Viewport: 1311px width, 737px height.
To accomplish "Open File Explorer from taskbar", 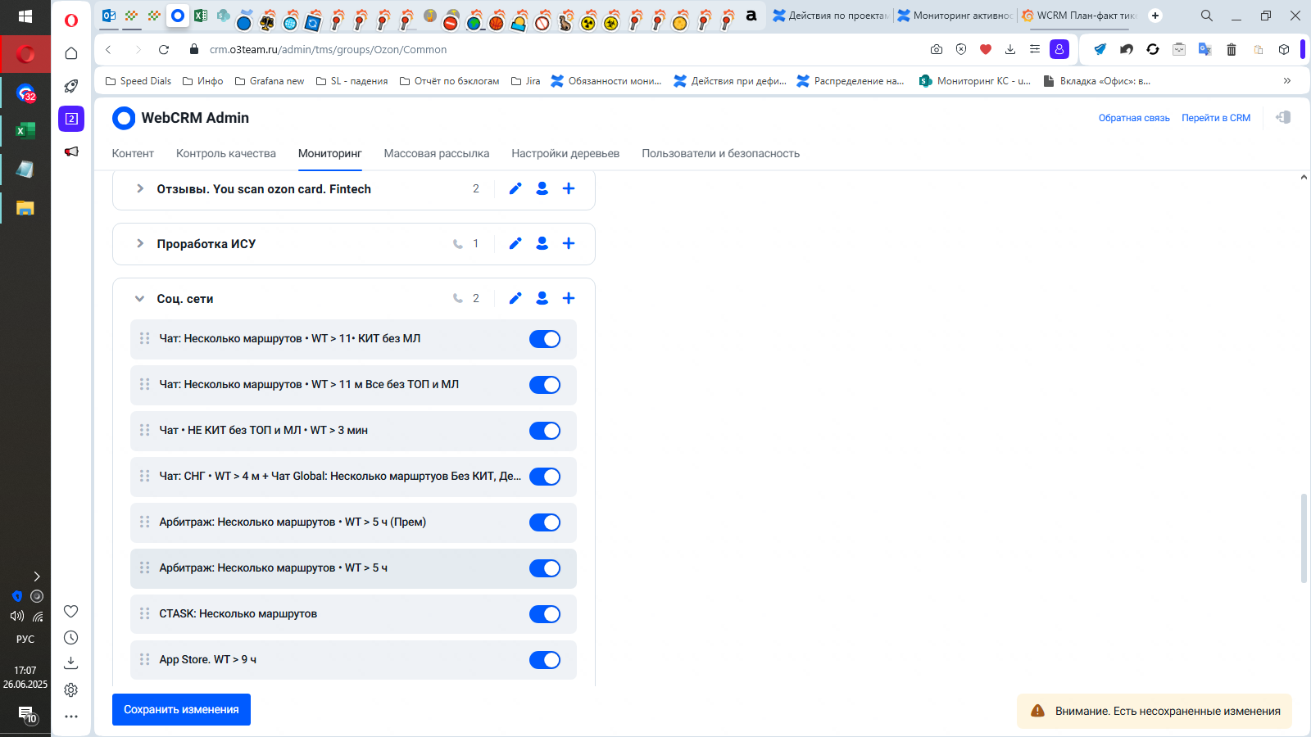I will pos(25,208).
